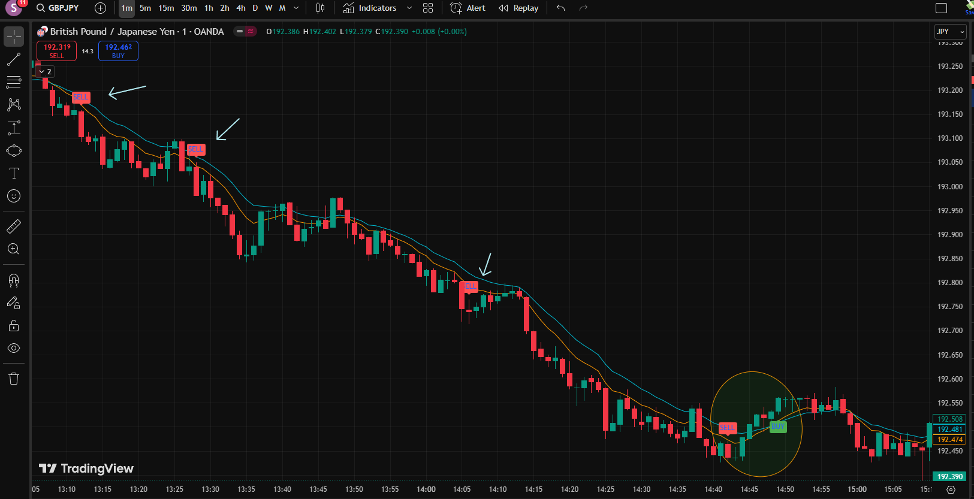This screenshot has width=974, height=499.
Task: Open the geometric shapes brush tool
Action: [x=14, y=150]
